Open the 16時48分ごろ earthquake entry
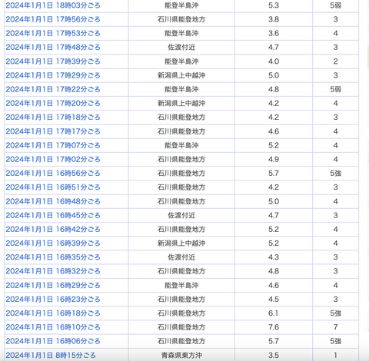The image size is (369, 361). coord(53,201)
